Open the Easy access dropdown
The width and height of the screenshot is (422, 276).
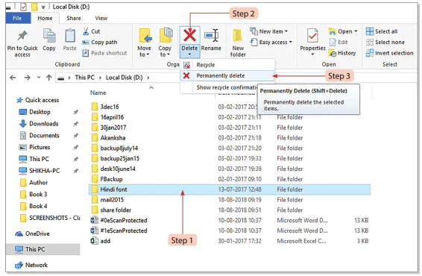tap(271, 43)
